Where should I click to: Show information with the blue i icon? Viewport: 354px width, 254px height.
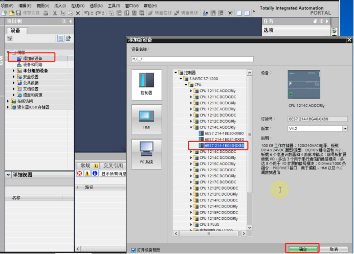95,173
